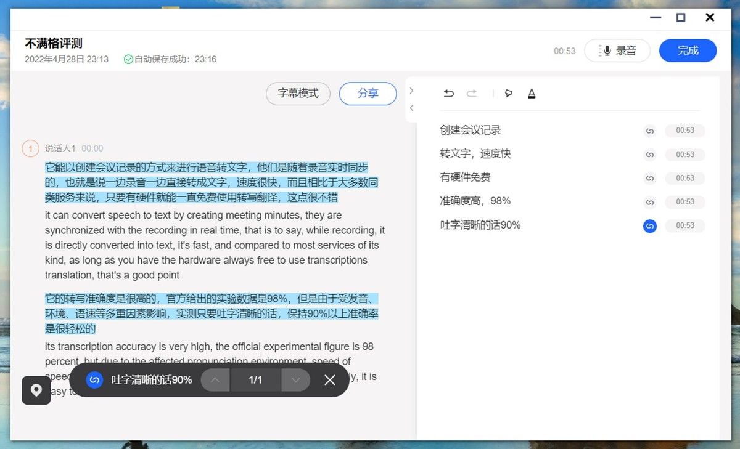
Task: Start recording with the 录音 button
Action: (x=617, y=51)
